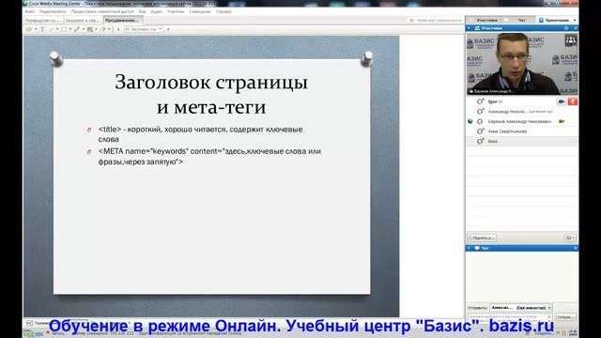Image resolution: width=601 pixels, height=338 pixels.
Task: Open the Совещание menu
Action: pyautogui.click(x=200, y=11)
